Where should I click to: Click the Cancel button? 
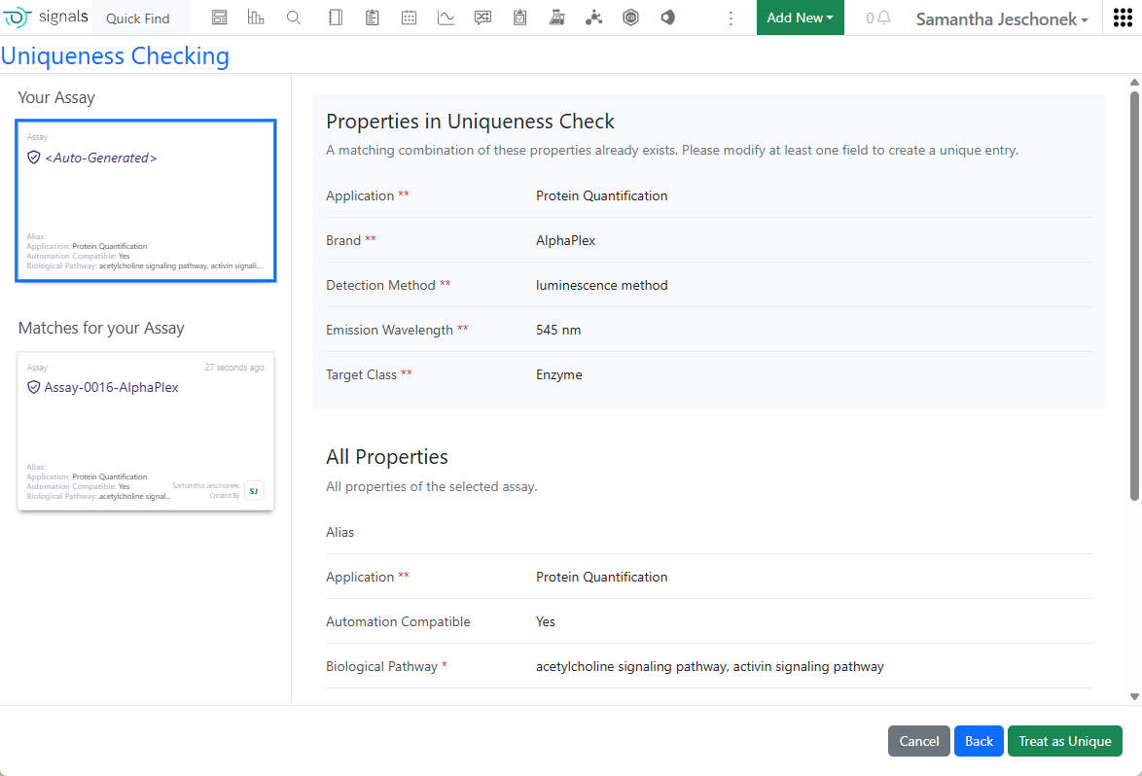(918, 741)
